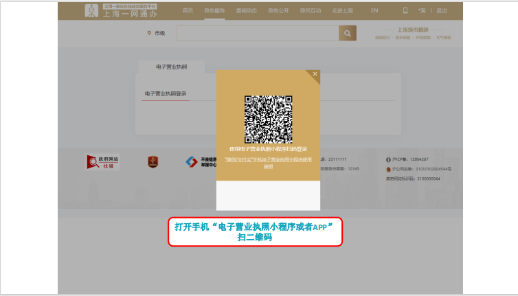Open the 政务服务 menu item
The width and height of the screenshot is (518, 296).
point(214,10)
